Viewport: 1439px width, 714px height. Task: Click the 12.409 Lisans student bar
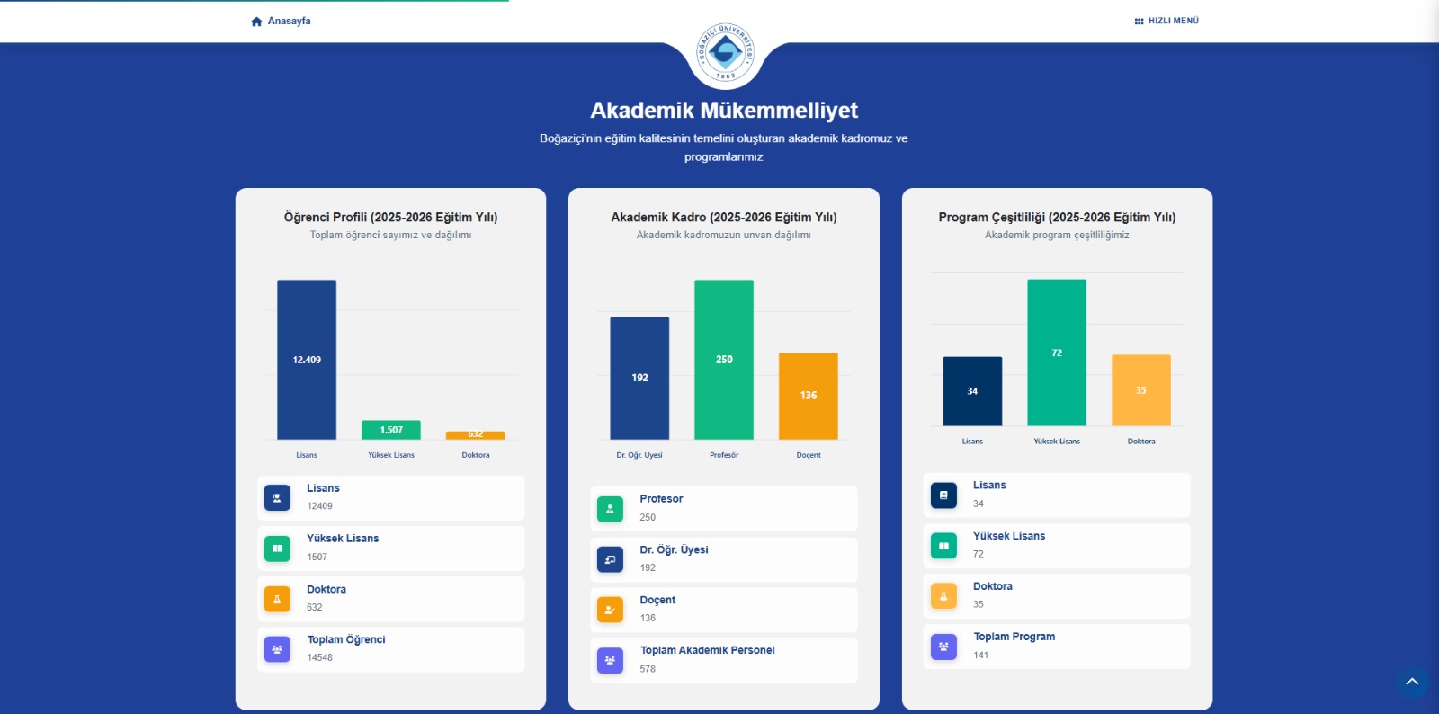click(x=307, y=360)
